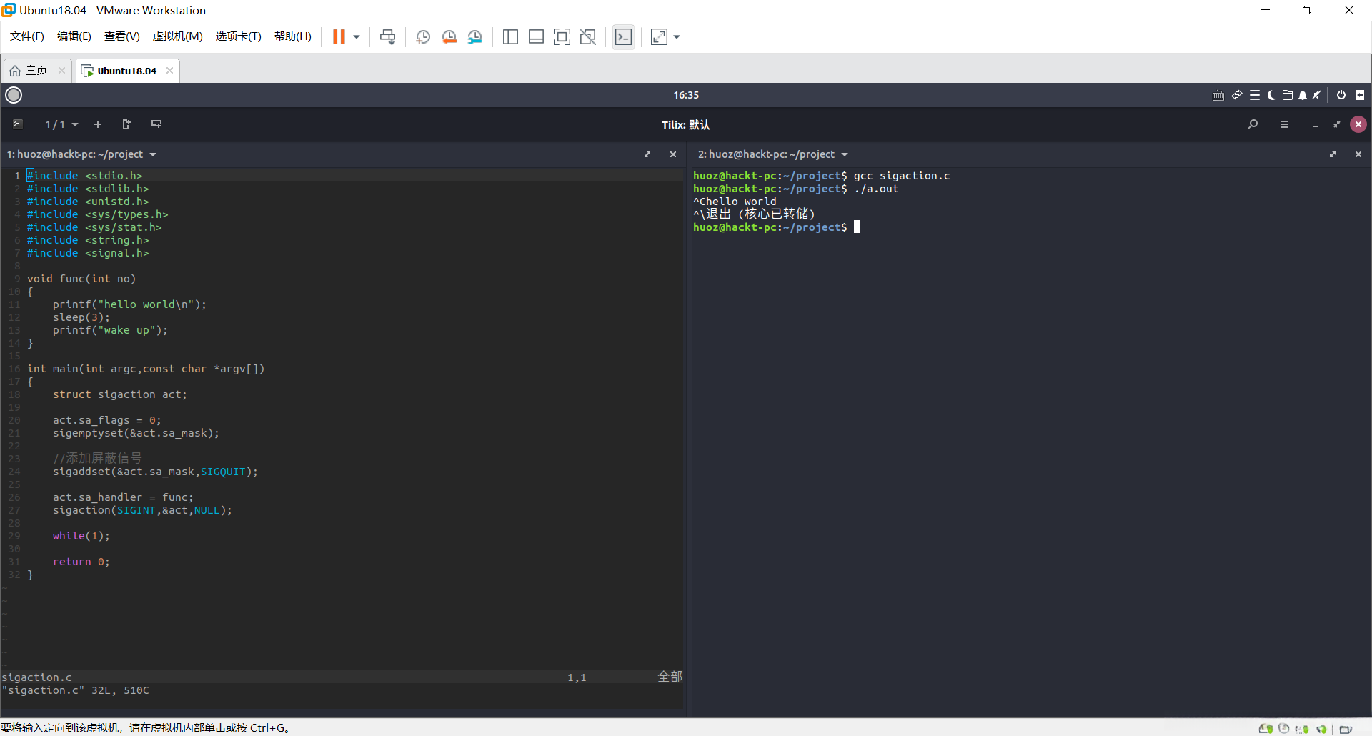Toggle night mode moon icon in panel
The width and height of the screenshot is (1372, 736).
(x=1271, y=95)
